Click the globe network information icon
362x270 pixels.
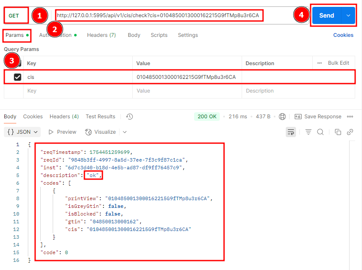pyautogui.click(x=282, y=117)
